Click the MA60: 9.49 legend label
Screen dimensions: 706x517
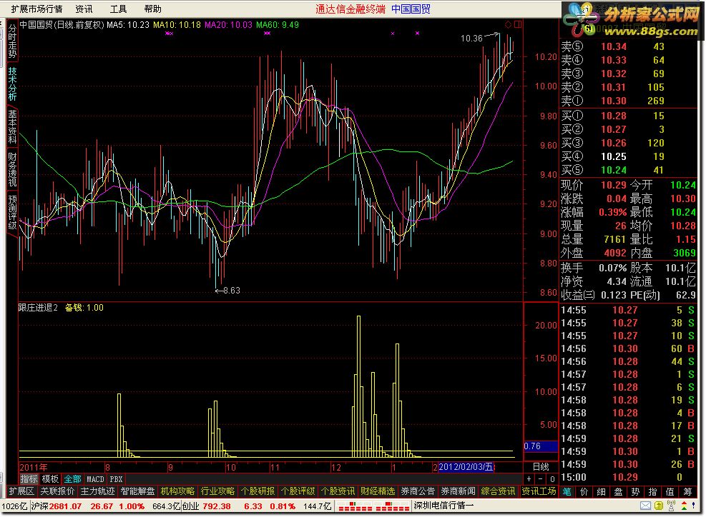pyautogui.click(x=278, y=25)
